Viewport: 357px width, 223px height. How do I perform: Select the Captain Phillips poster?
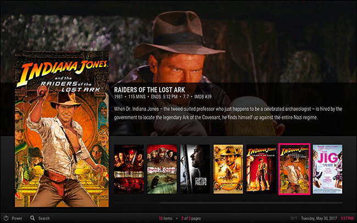point(195,169)
